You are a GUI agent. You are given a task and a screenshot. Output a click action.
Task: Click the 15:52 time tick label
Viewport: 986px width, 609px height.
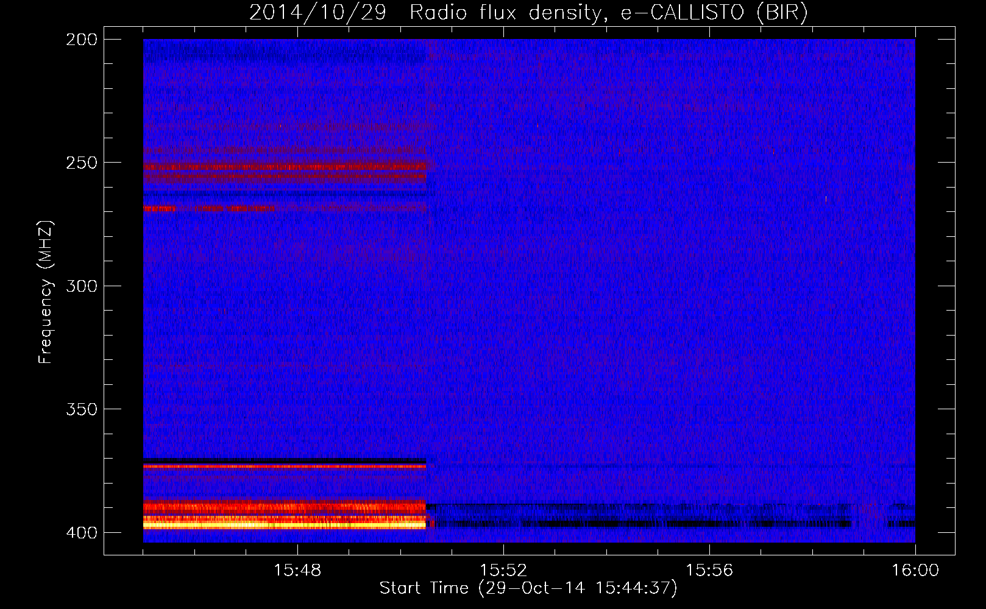coord(503,571)
